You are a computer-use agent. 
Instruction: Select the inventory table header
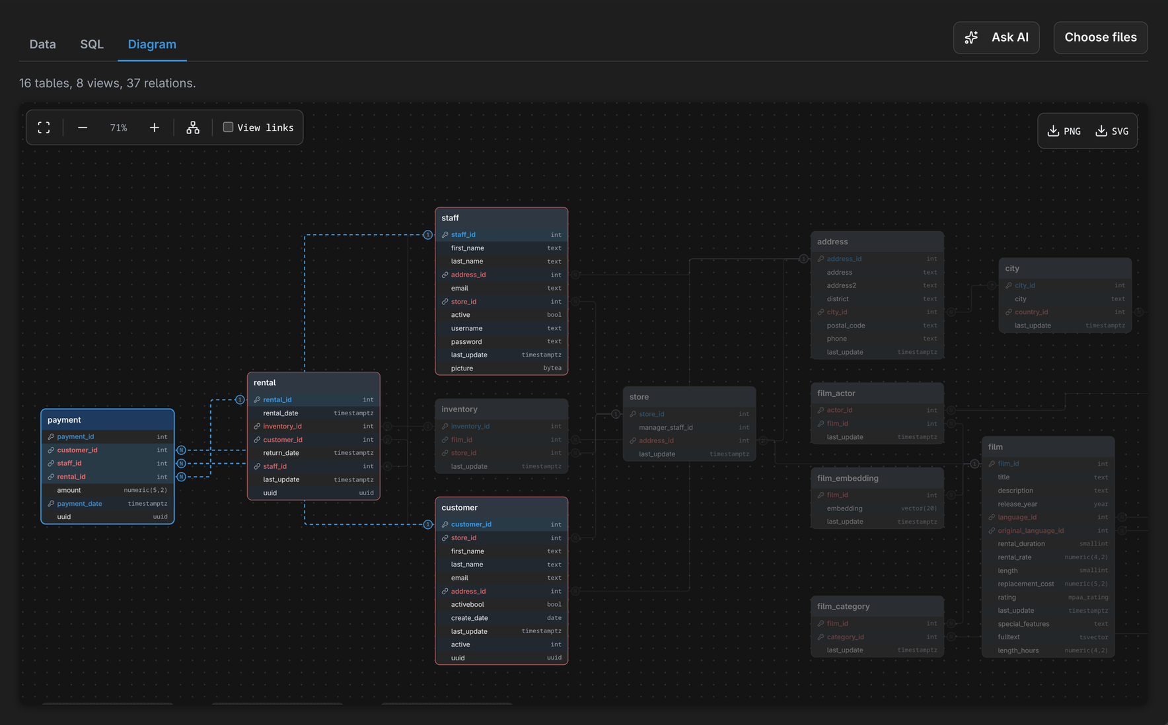point(501,409)
